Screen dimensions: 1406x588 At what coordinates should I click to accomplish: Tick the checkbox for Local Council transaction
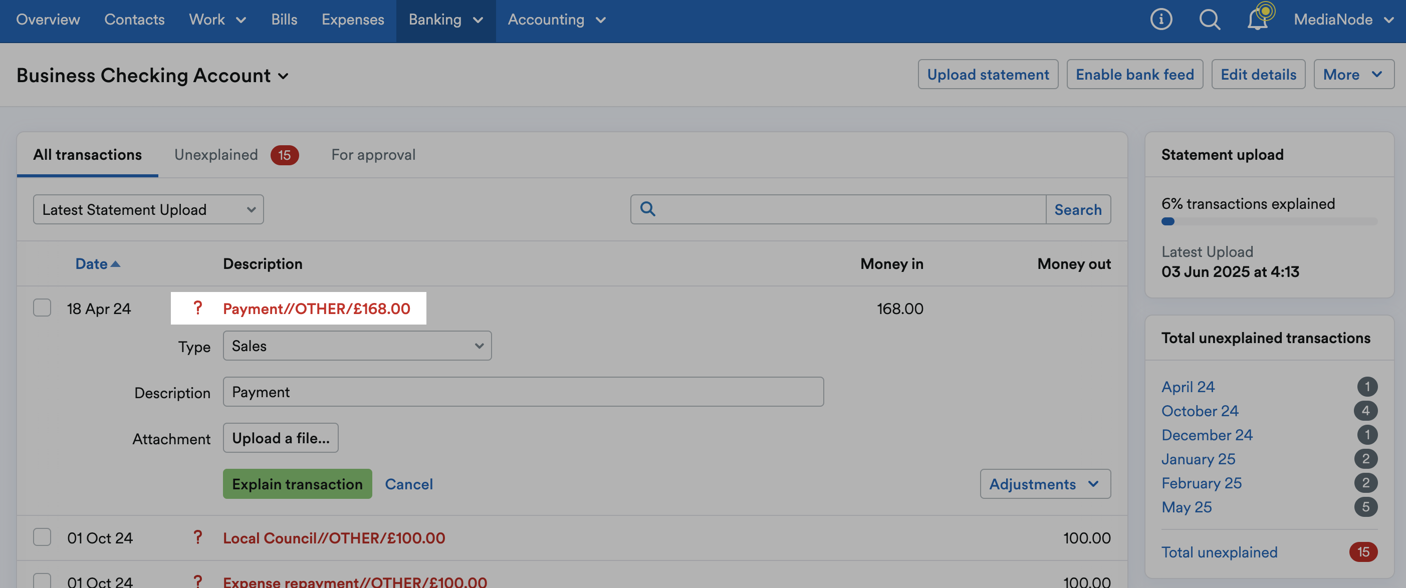(42, 537)
